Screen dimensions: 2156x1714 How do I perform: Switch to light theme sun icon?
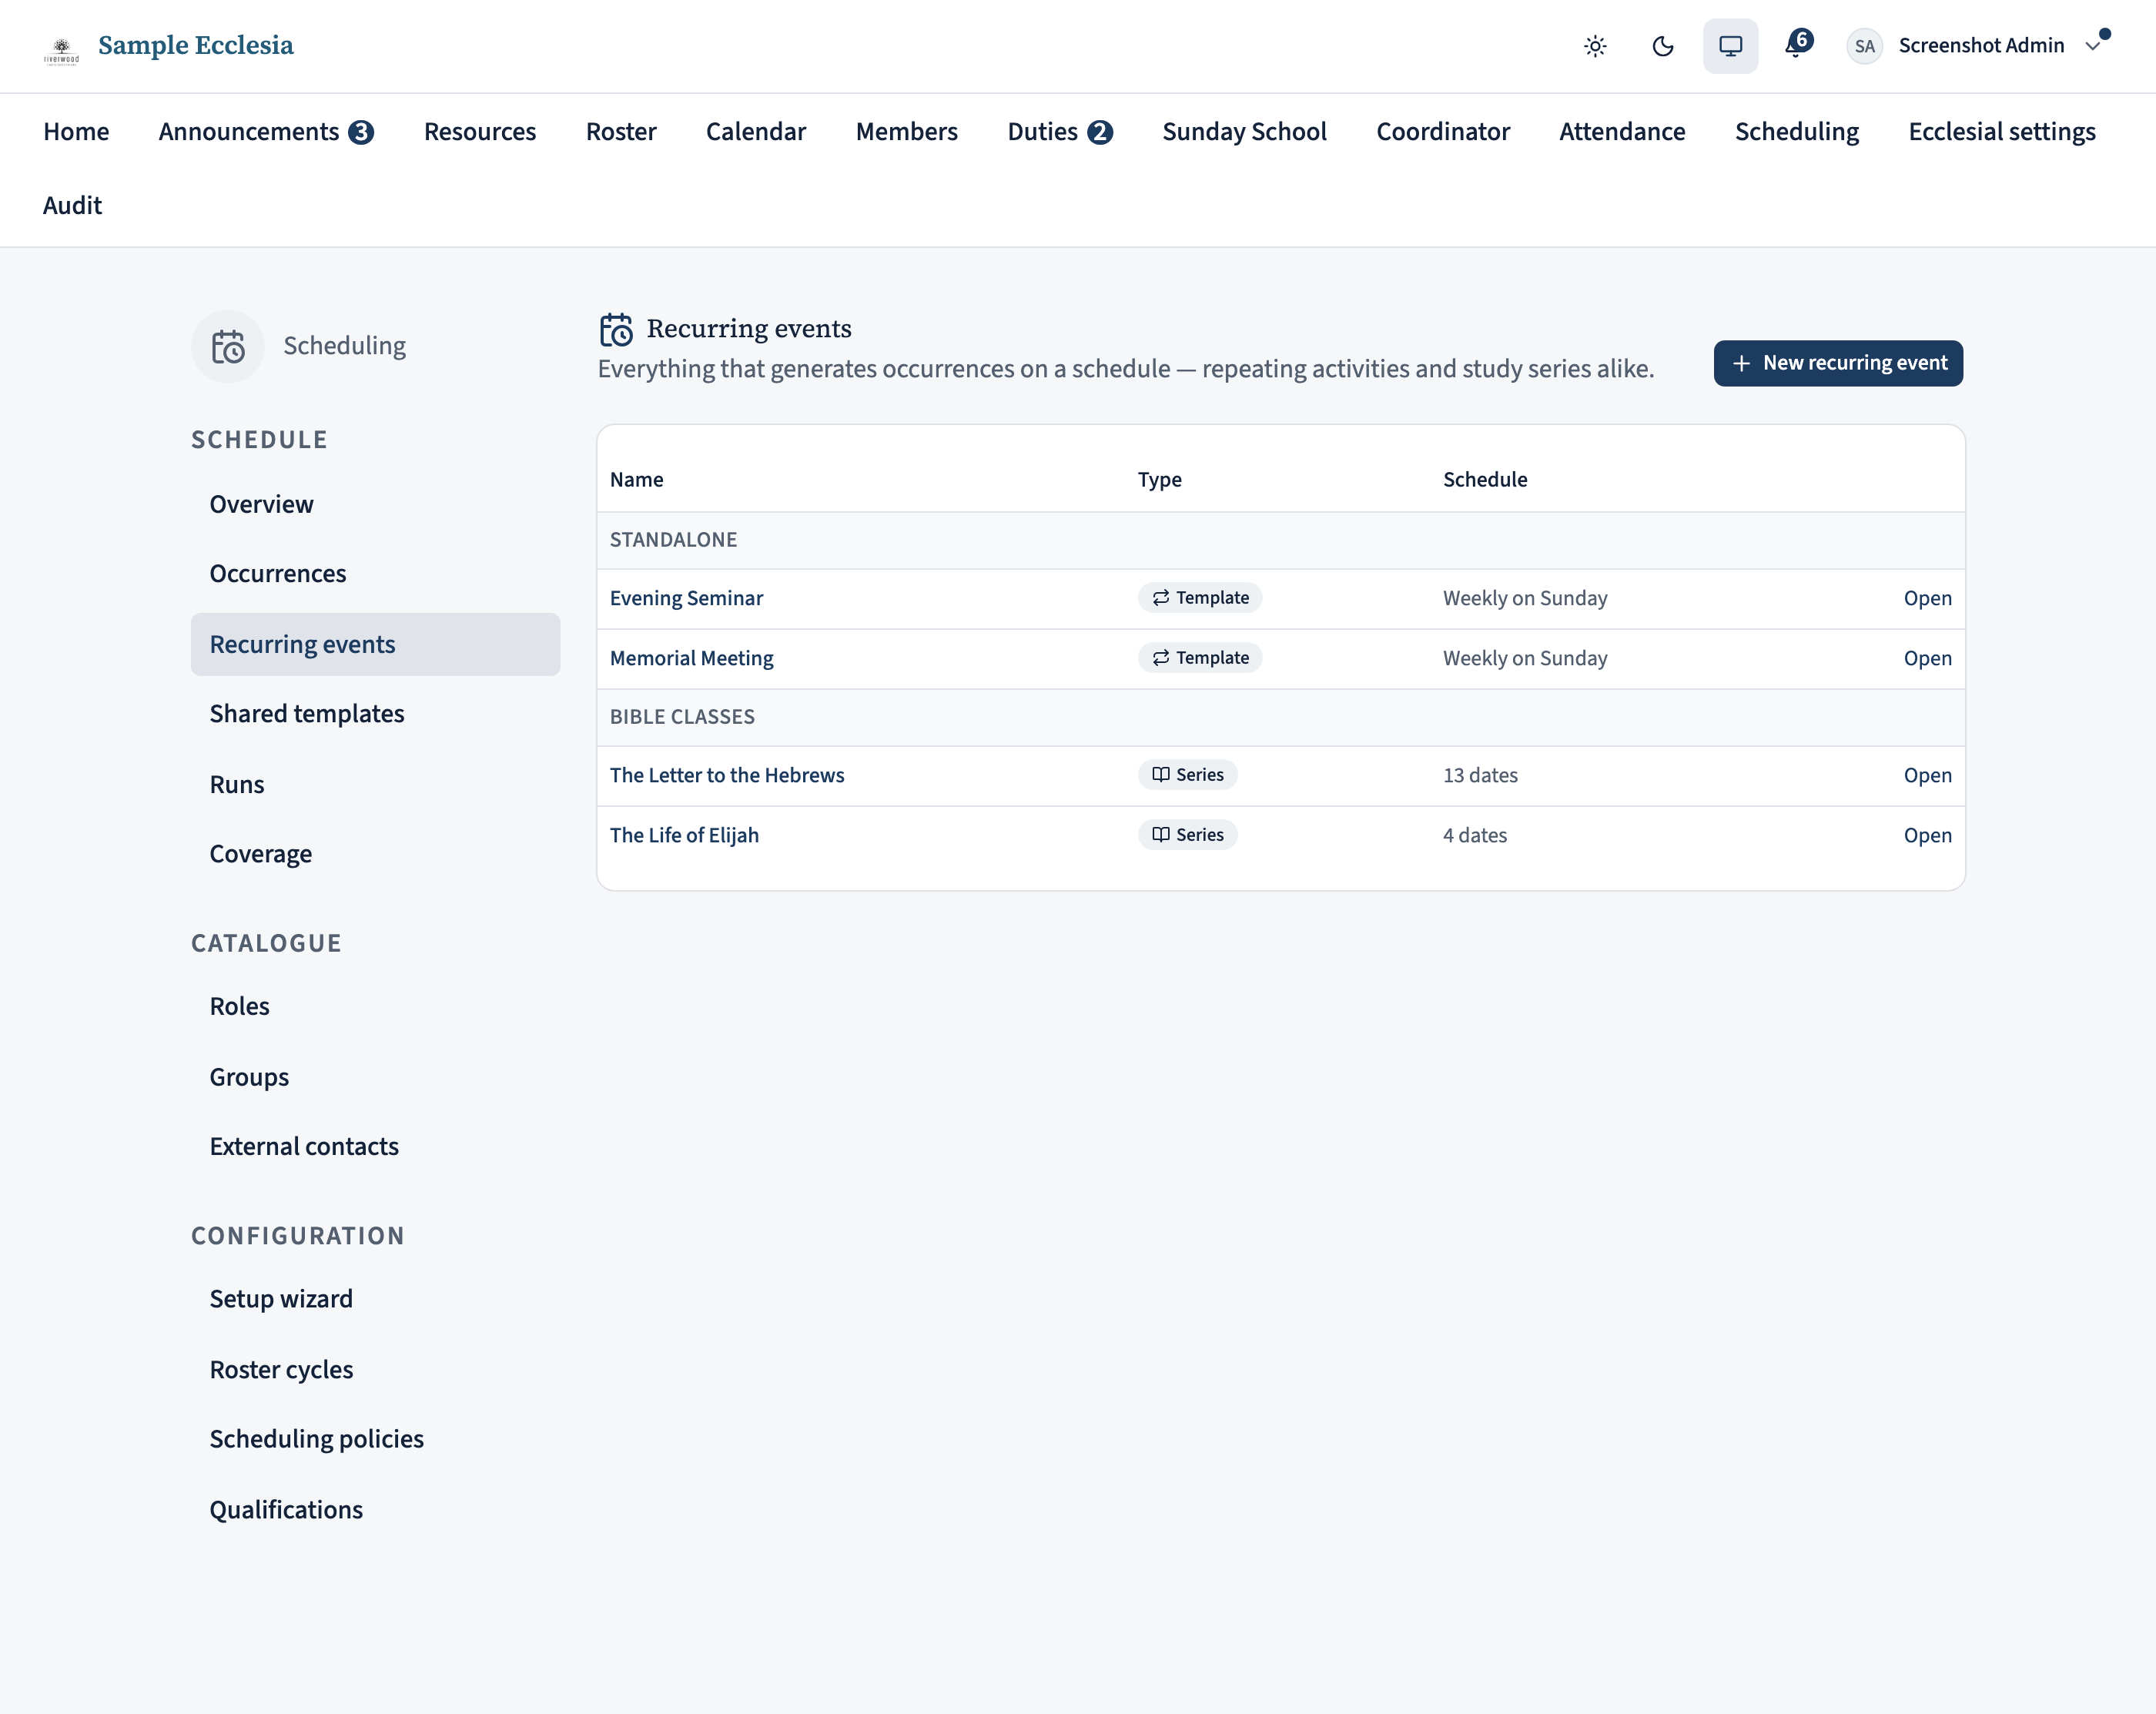point(1595,46)
